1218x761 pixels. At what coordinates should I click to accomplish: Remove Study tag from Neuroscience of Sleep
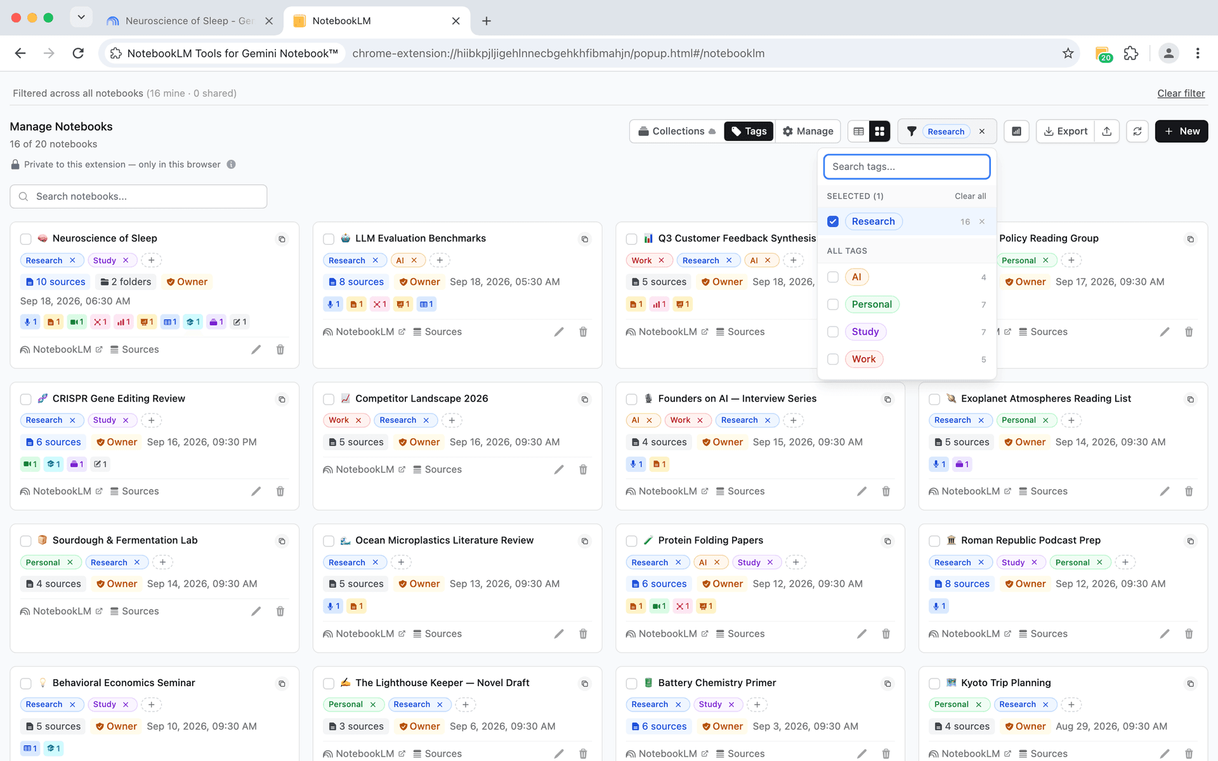coord(126,261)
